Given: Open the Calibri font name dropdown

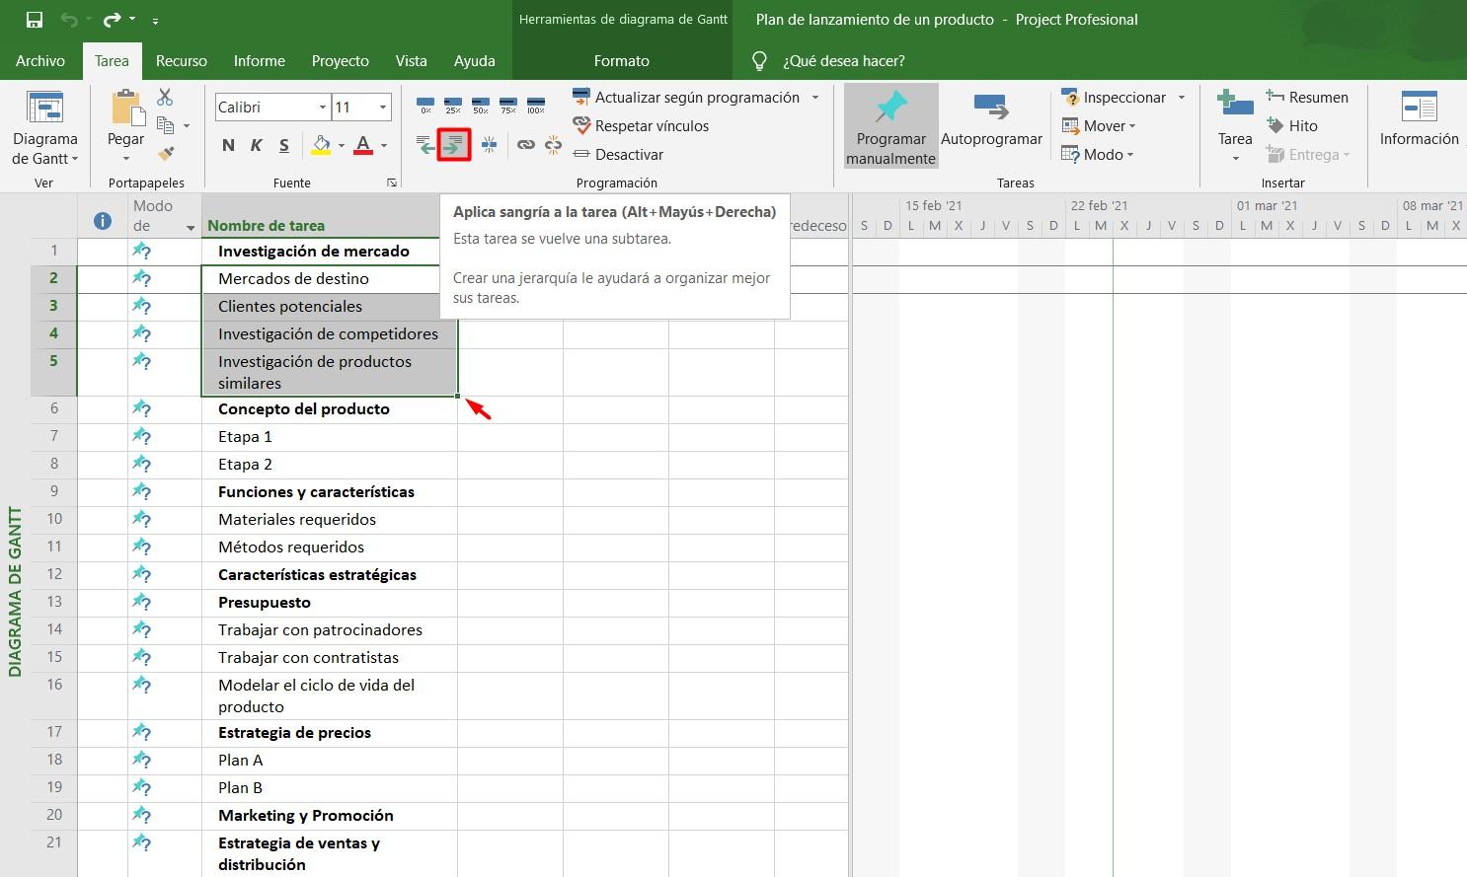Looking at the screenshot, I should (323, 107).
